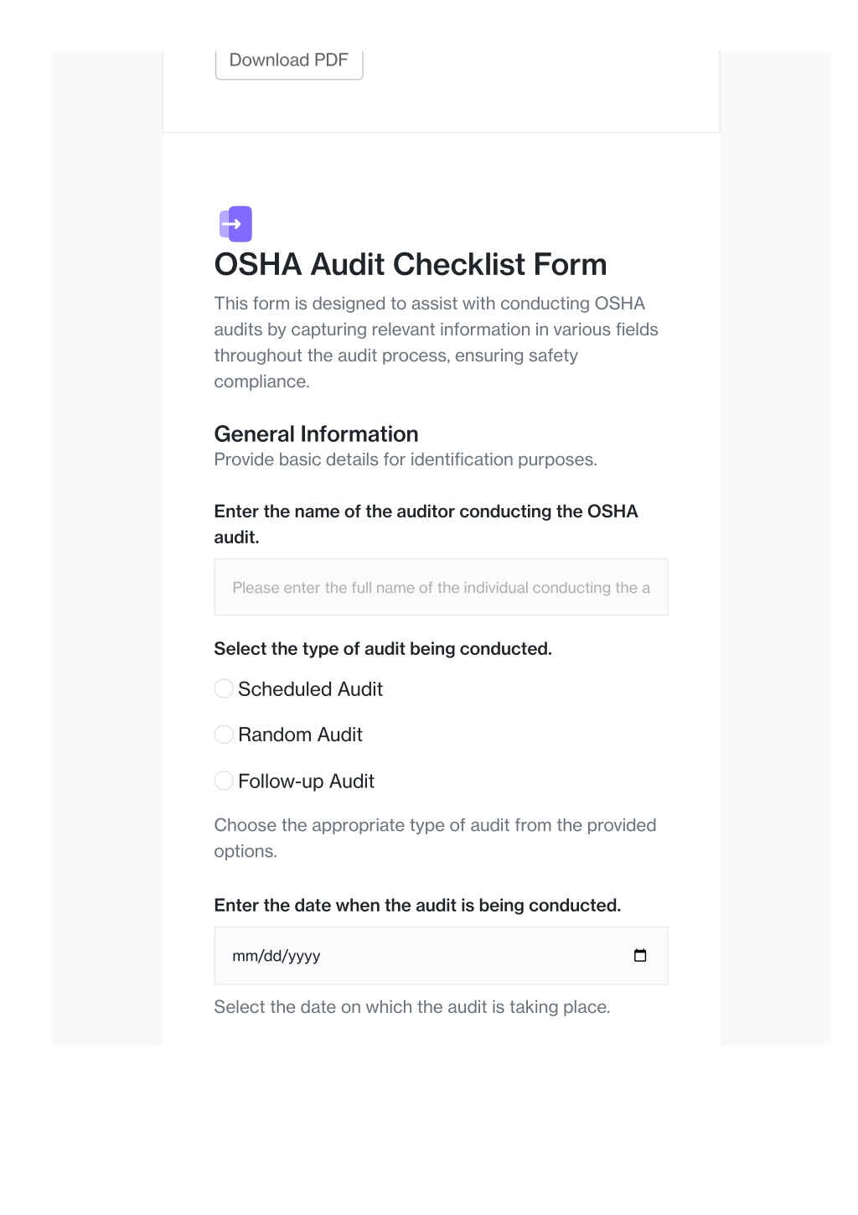Click the General Information section heading
The width and height of the screenshot is (858, 1215).
pyautogui.click(x=316, y=434)
